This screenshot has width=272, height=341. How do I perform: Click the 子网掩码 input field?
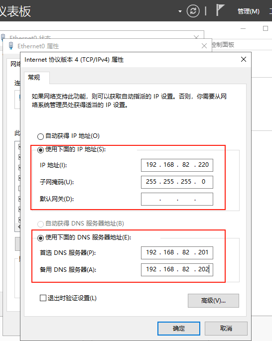(177, 182)
